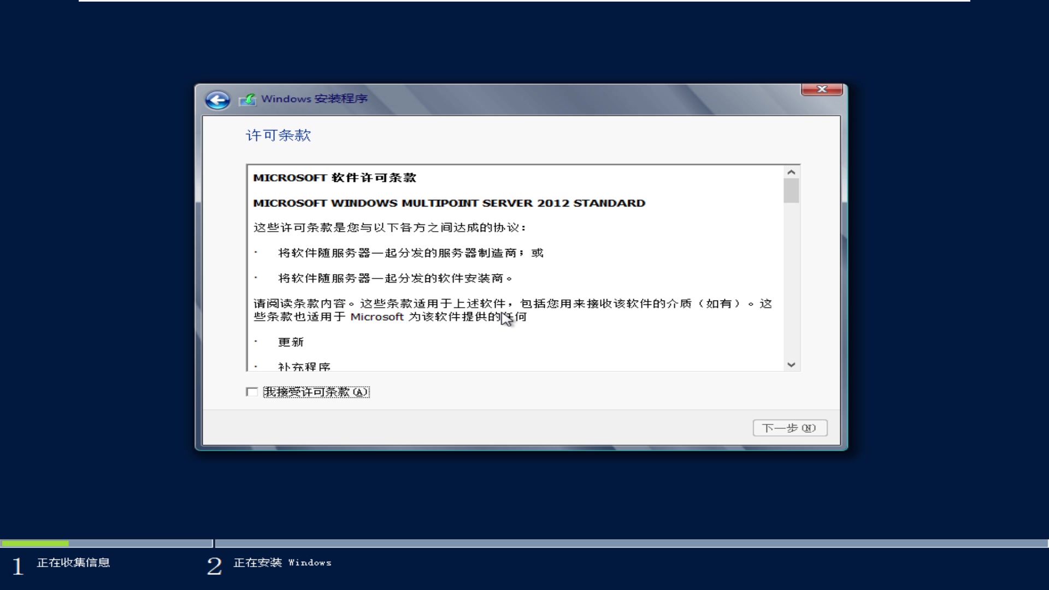This screenshot has height=590, width=1049.
Task: Check the license acceptance box
Action: point(252,391)
